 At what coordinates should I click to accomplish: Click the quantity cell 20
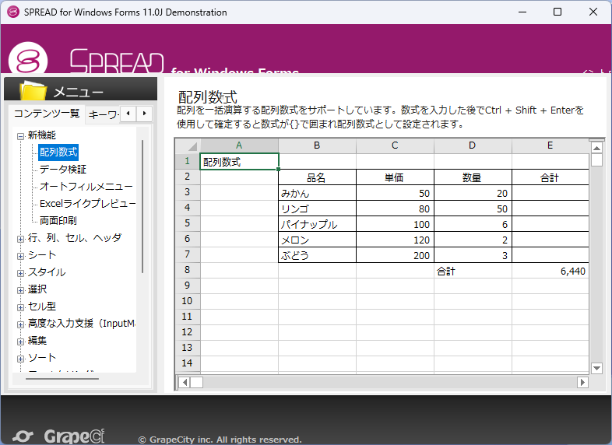473,193
